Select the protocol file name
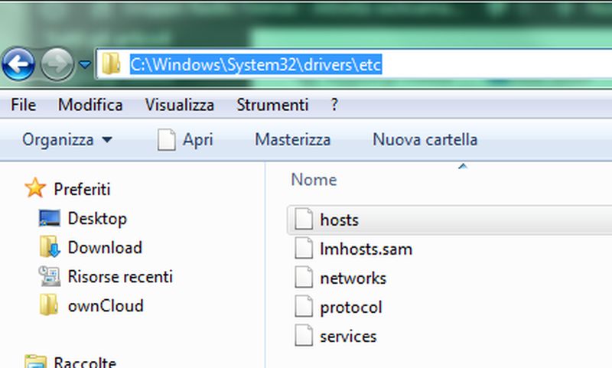 [x=351, y=308]
